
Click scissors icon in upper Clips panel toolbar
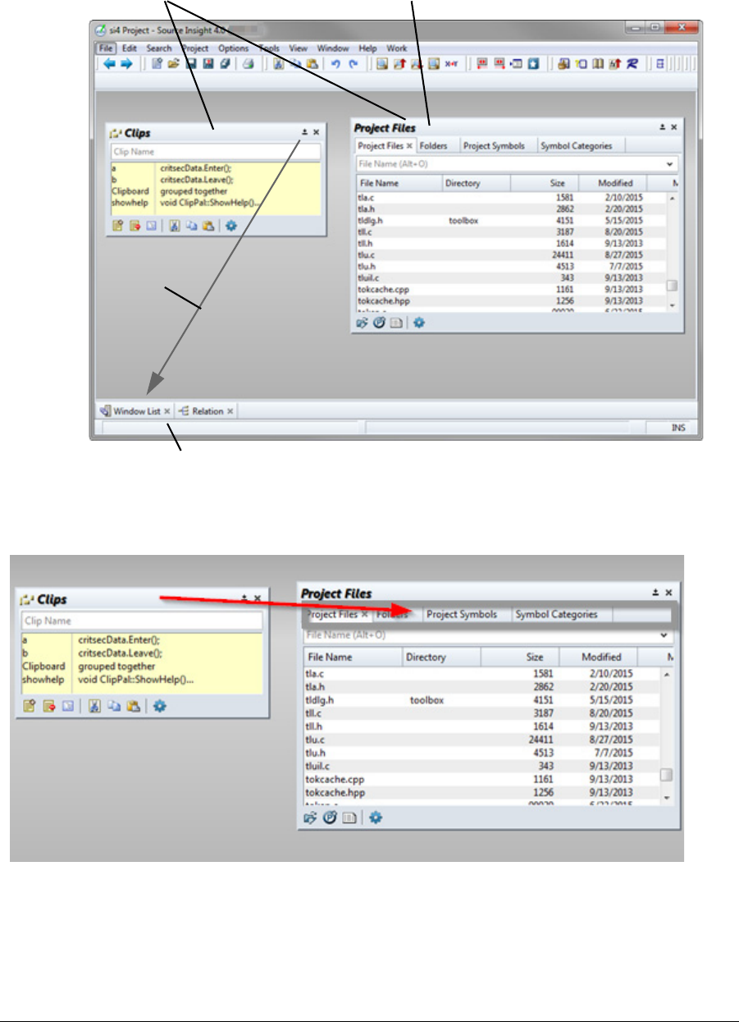point(175,224)
